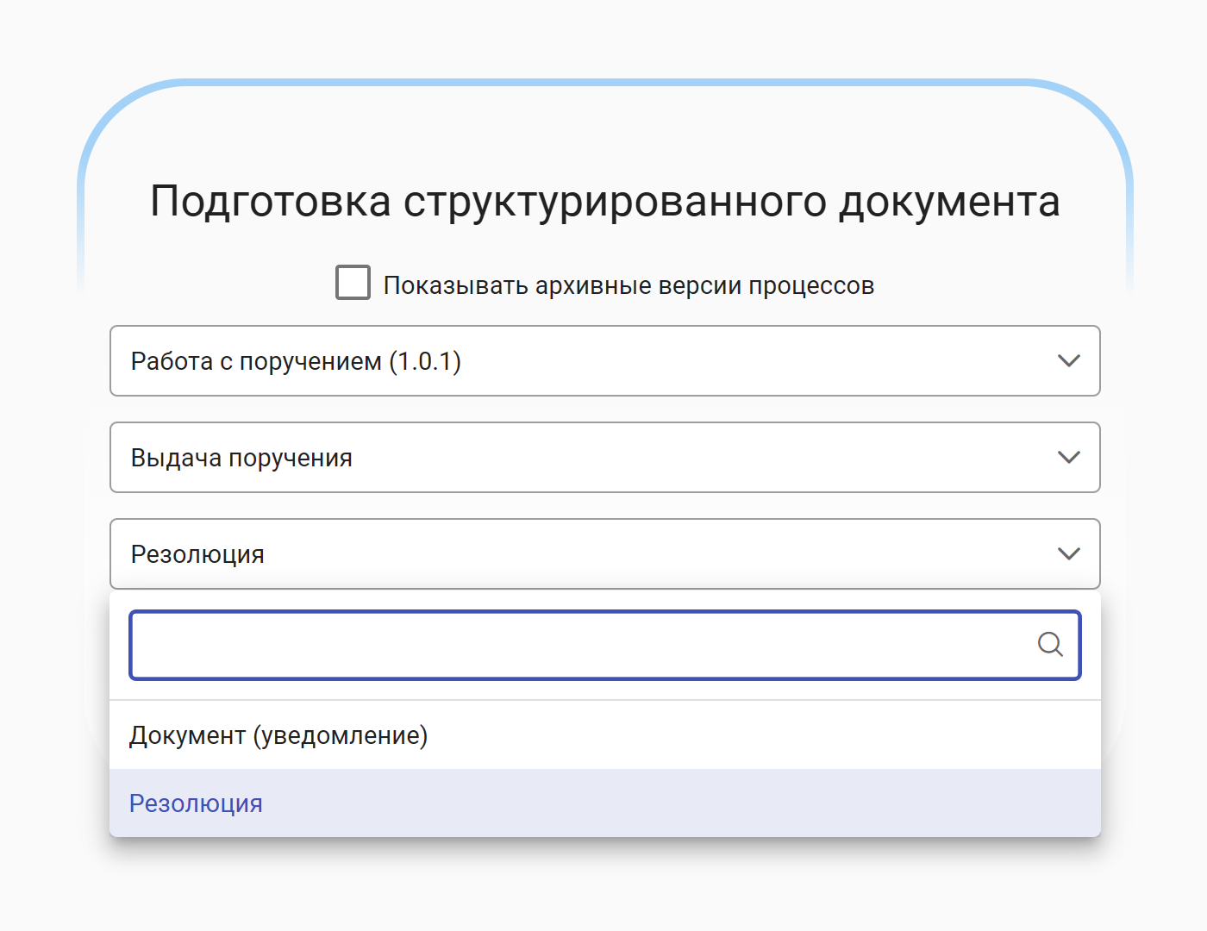The image size is (1207, 931).
Task: Collapse the 'Резолюция' combo box
Action: 605,554
